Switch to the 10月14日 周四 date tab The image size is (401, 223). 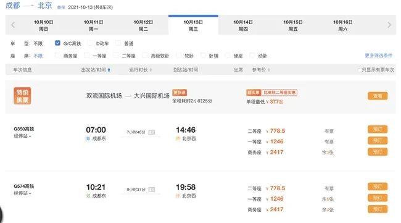[243, 25]
